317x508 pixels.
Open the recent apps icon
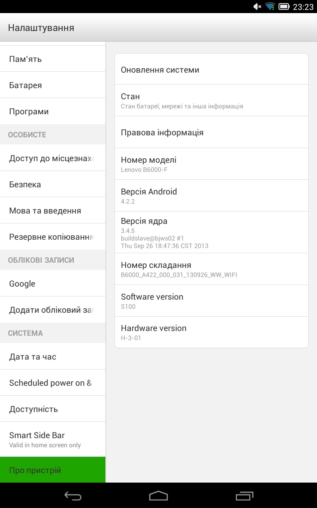(244, 496)
